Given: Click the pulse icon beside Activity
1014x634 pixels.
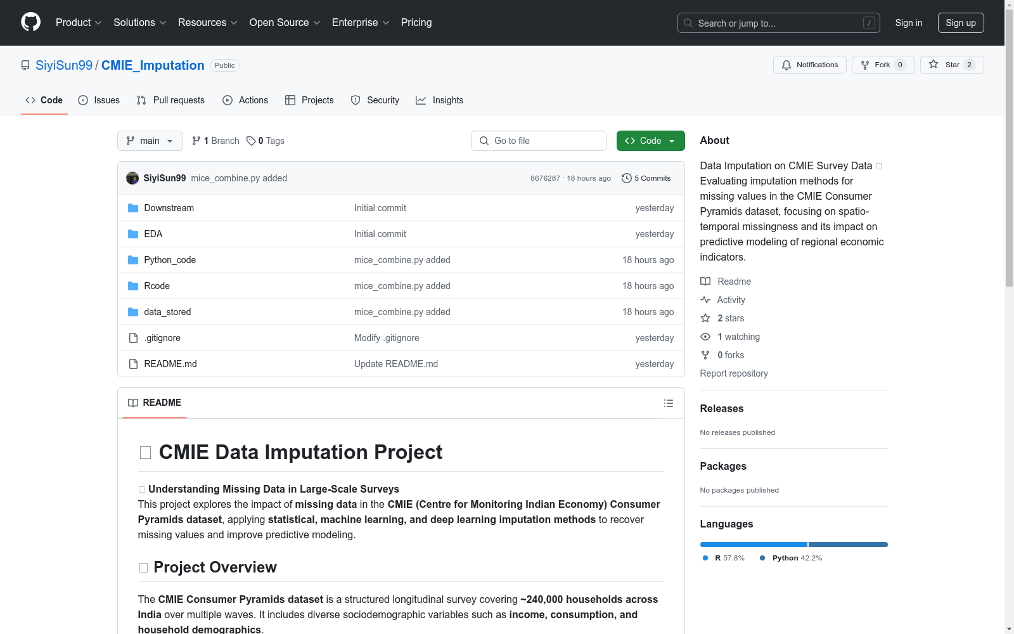Looking at the screenshot, I should coord(705,300).
